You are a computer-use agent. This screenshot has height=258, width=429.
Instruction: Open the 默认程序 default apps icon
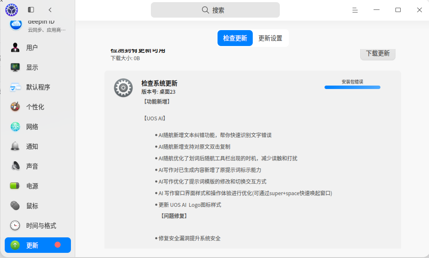click(15, 87)
